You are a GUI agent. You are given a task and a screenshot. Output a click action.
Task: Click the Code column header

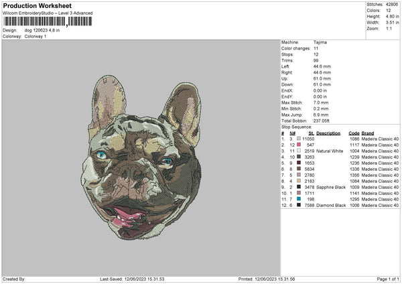coord(354,133)
